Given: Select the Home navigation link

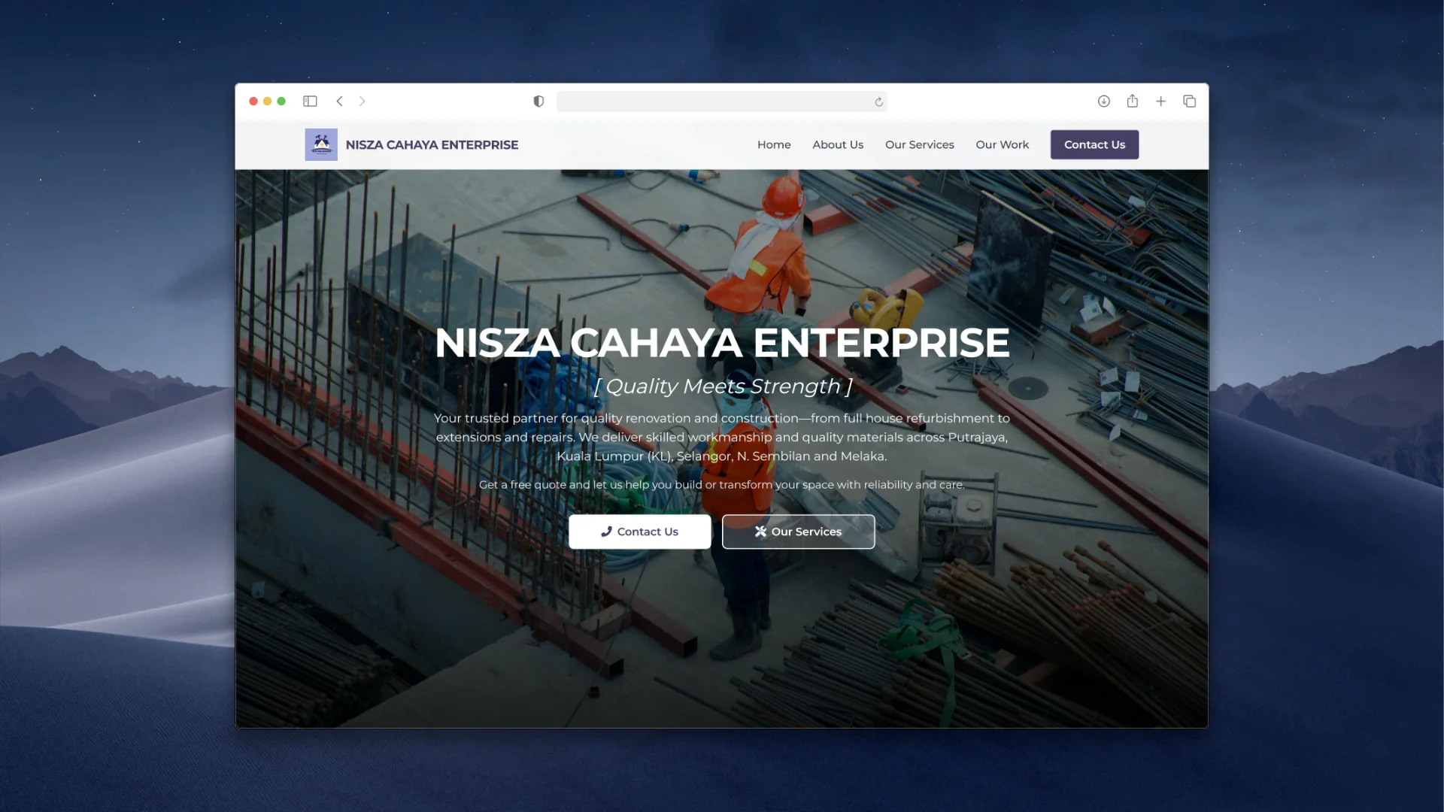Looking at the screenshot, I should [x=774, y=144].
